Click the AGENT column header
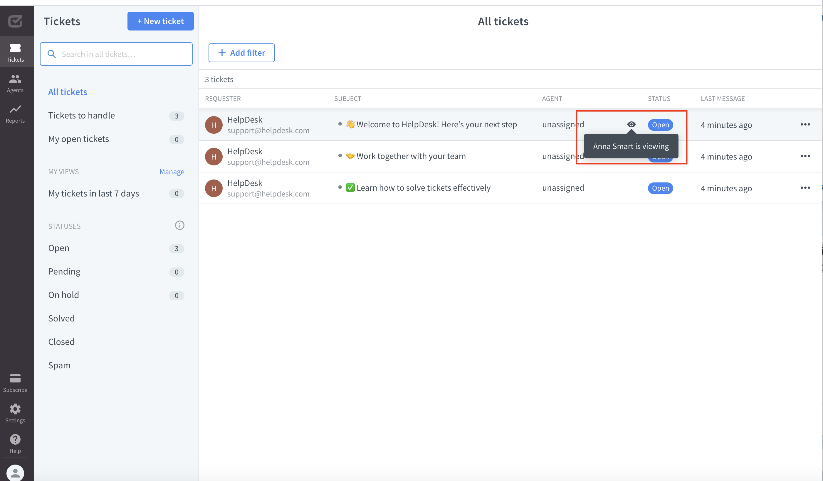Screen dimensions: 823x481 pos(552,99)
